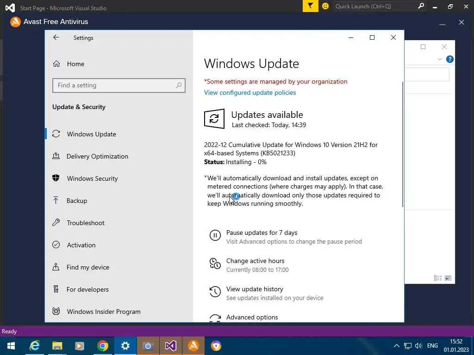This screenshot has height=355, width=474.
Task: Click the Find a setting search box
Action: coord(119,86)
